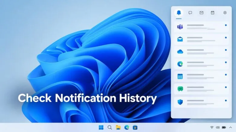Click the unread dot on OneDrive notification

tap(226, 50)
